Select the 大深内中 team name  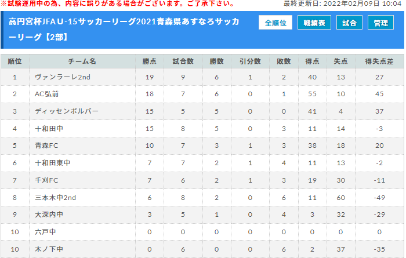(x=49, y=215)
